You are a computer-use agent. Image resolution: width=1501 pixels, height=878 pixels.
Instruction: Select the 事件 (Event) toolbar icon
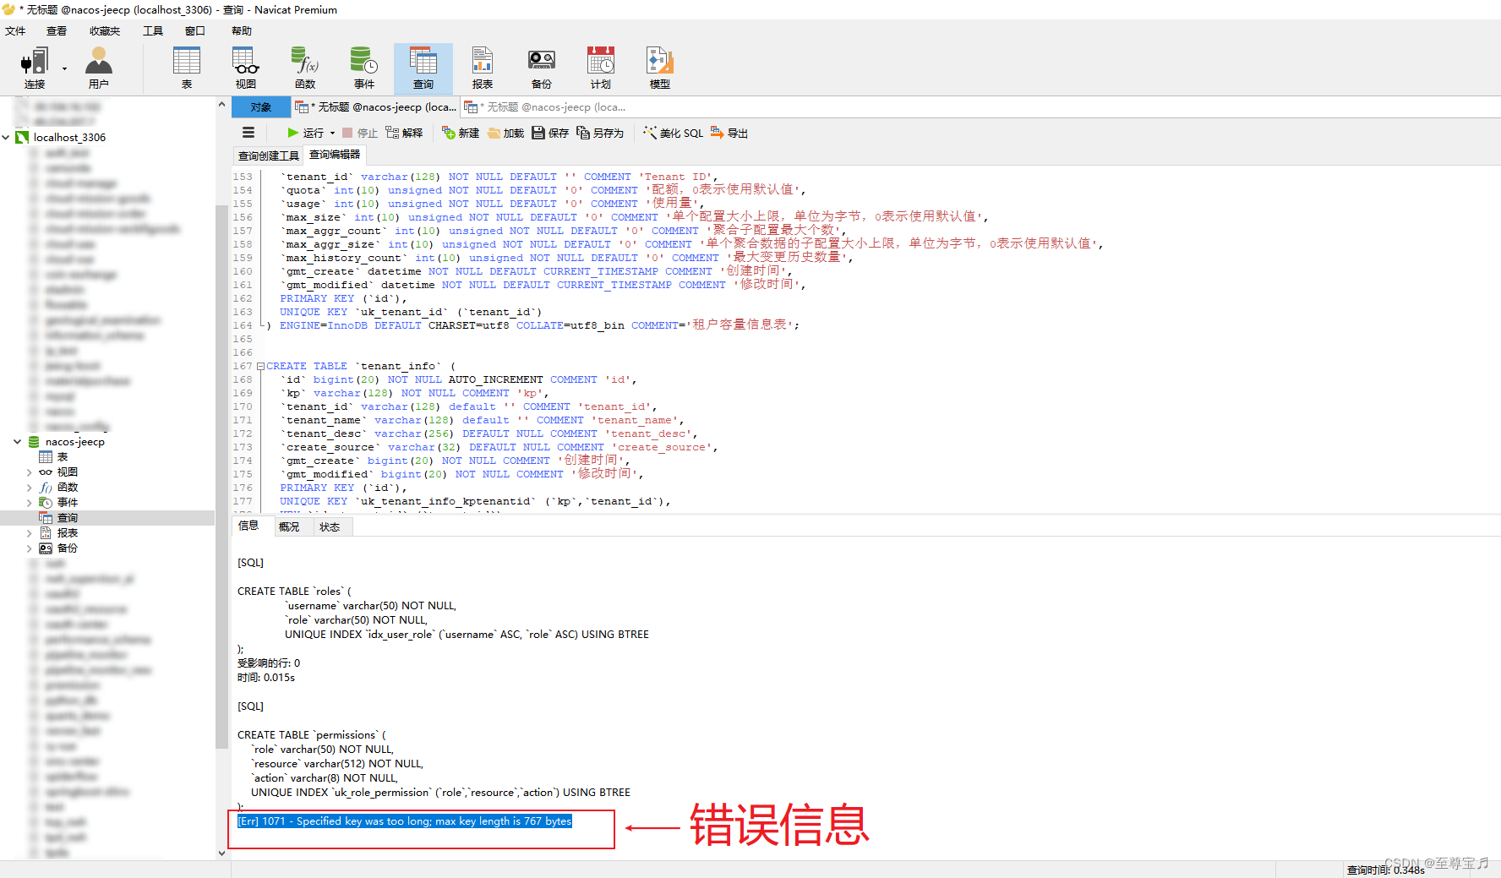[x=364, y=68]
